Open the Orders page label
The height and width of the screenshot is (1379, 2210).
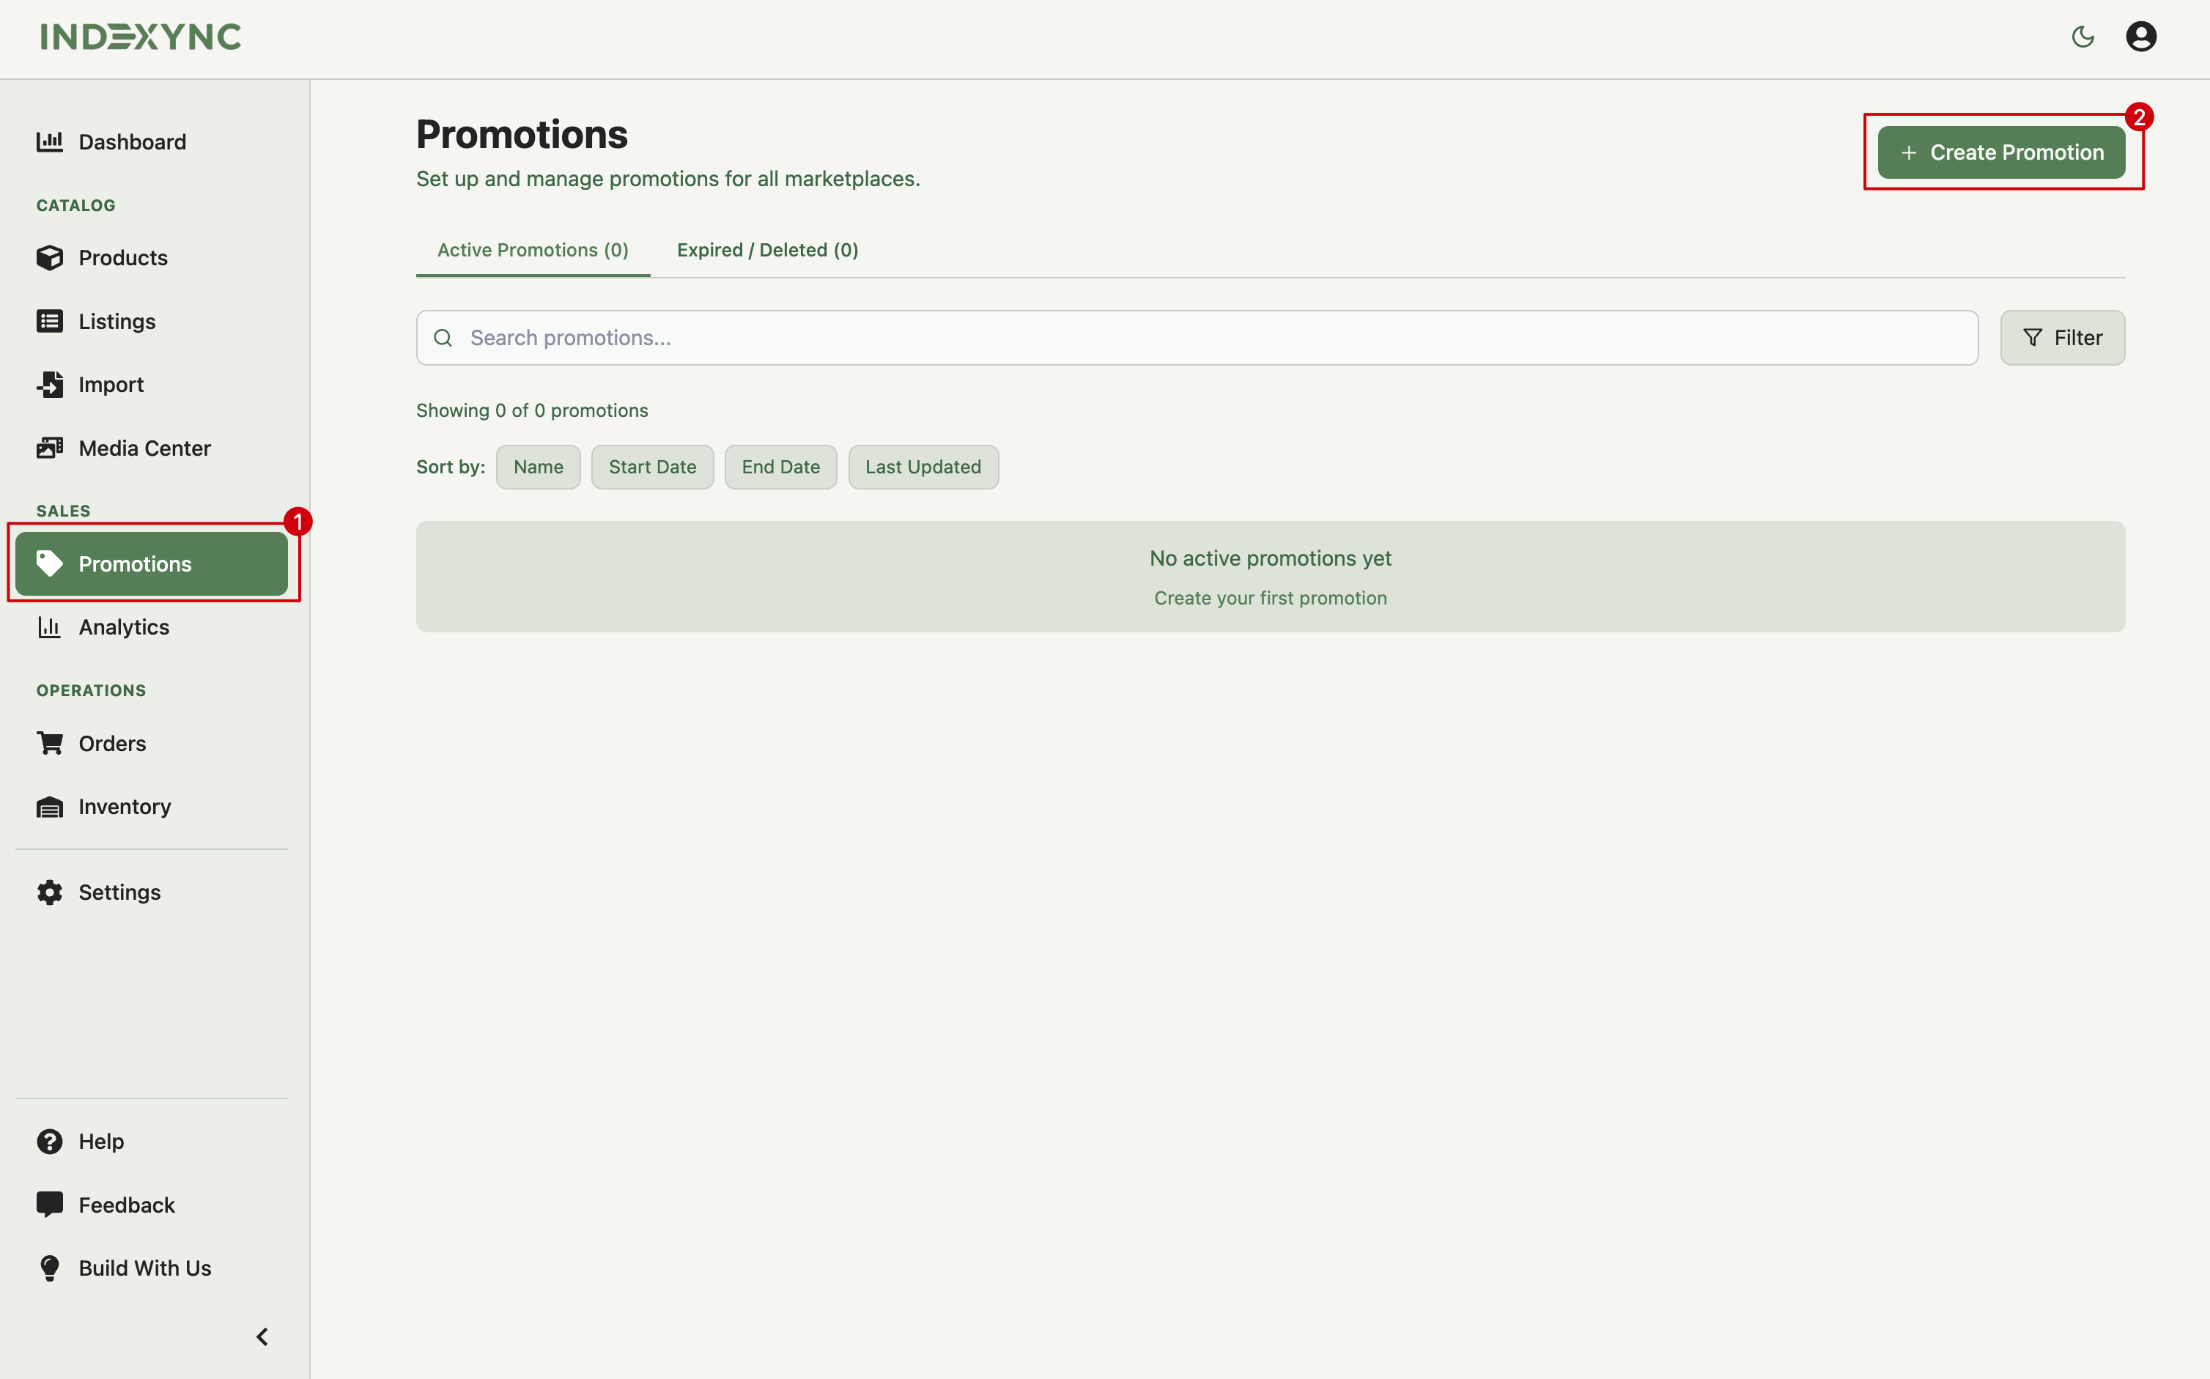tap(112, 743)
